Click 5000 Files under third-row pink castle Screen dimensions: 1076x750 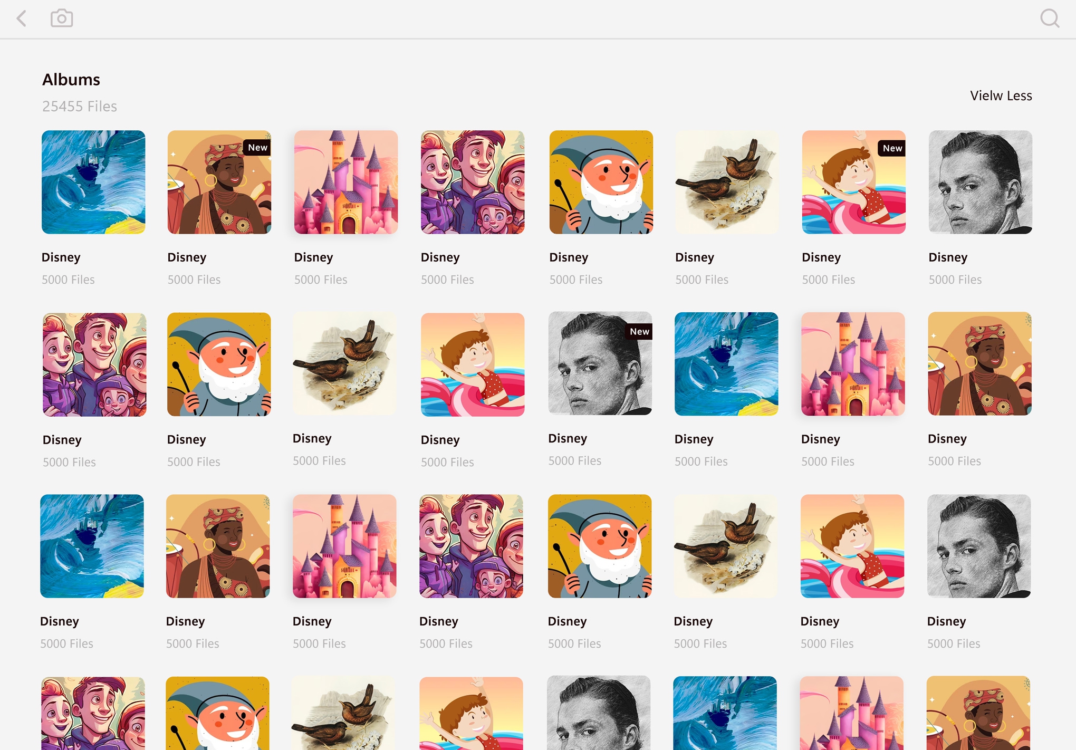(x=319, y=643)
